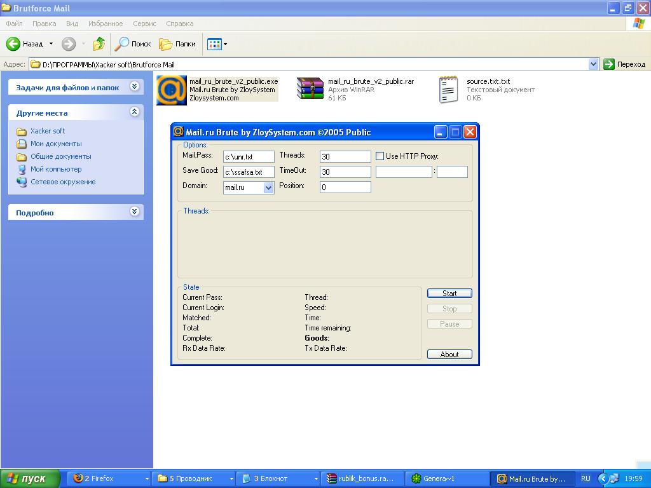651x488 pixels.
Task: Open Network Places (Сетевое окружение) in sidebar
Action: 63,182
